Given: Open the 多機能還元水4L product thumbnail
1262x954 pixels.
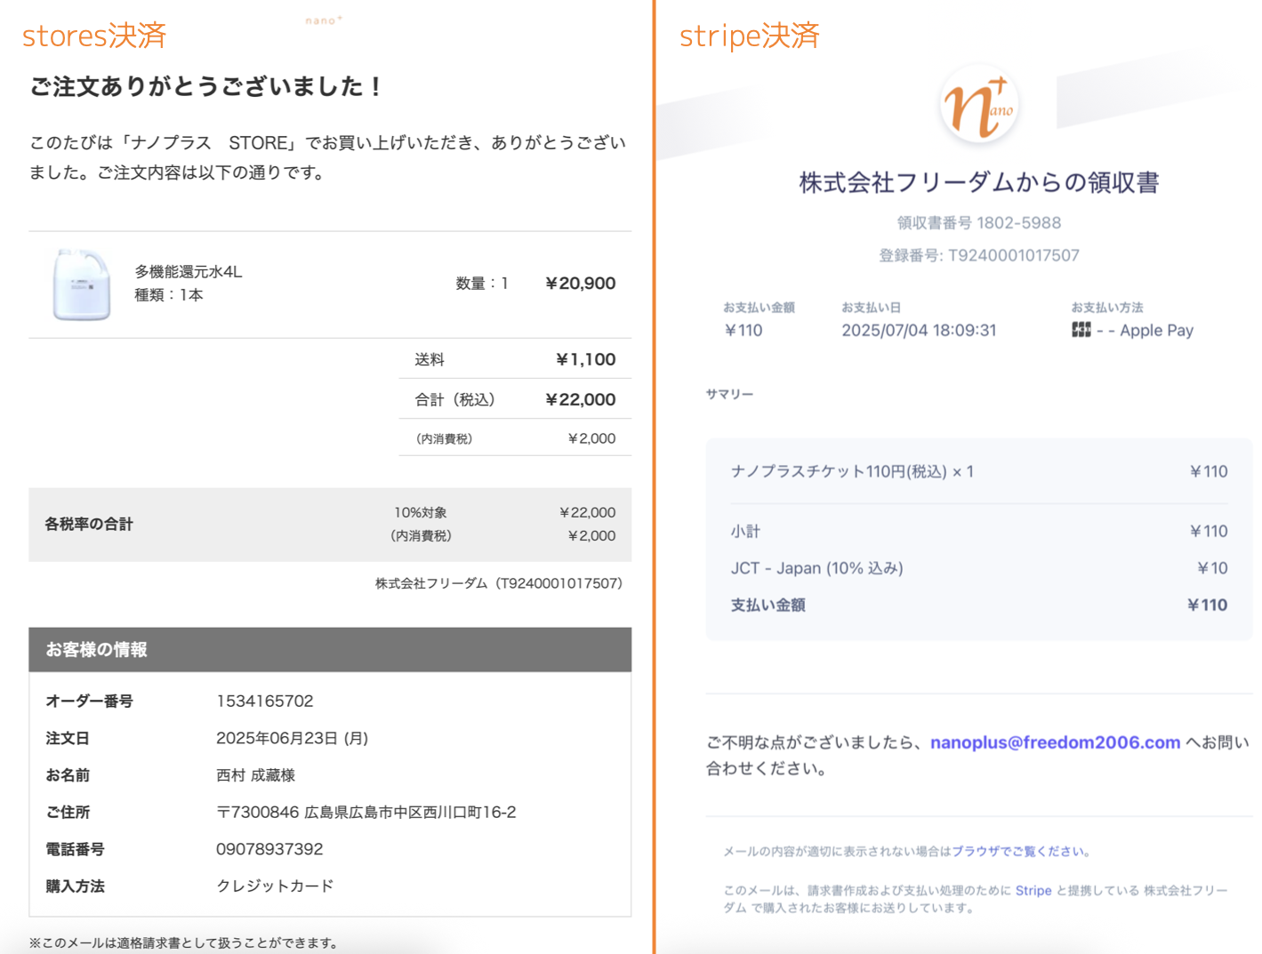Looking at the screenshot, I should [81, 285].
